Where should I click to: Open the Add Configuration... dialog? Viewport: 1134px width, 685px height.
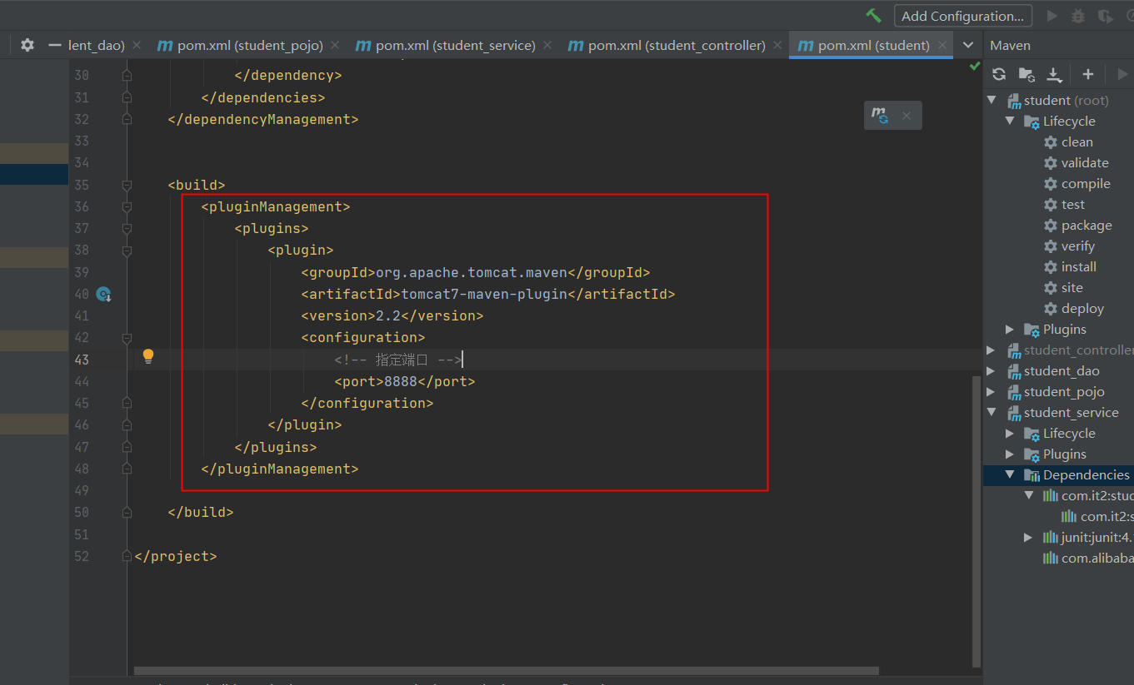962,16
